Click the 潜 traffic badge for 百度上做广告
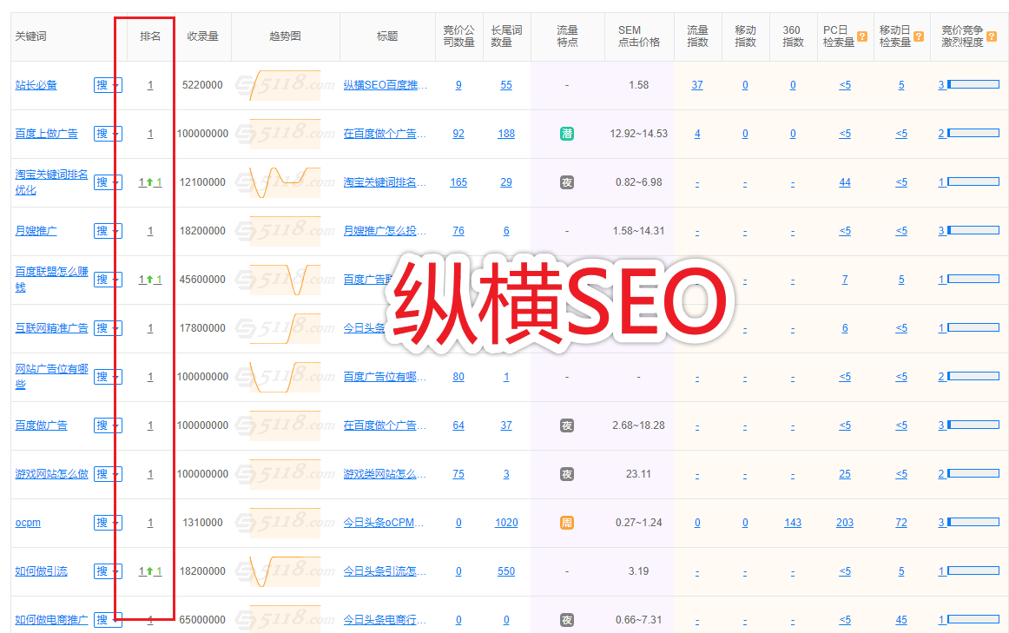This screenshot has height=633, width=1009. 566,134
